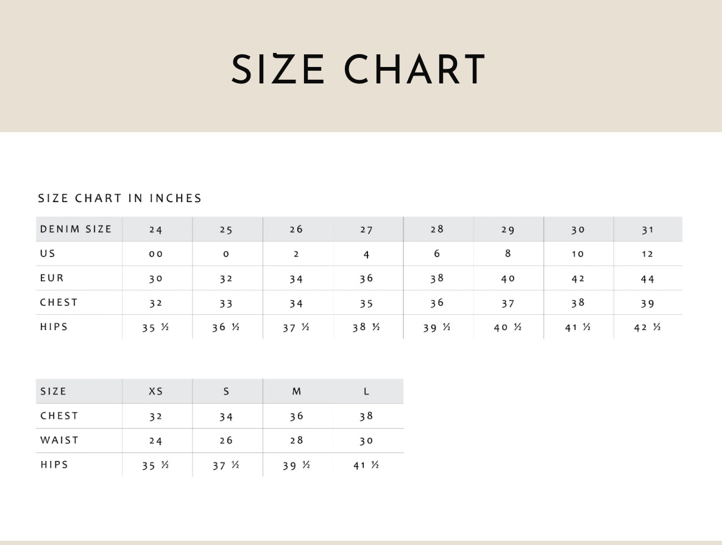Screen dimensions: 722x545
Task: Select EUR size 44 cell
Action: [648, 279]
